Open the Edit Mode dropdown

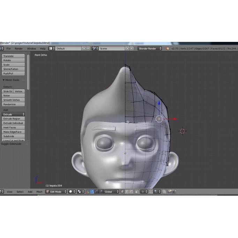(56, 192)
